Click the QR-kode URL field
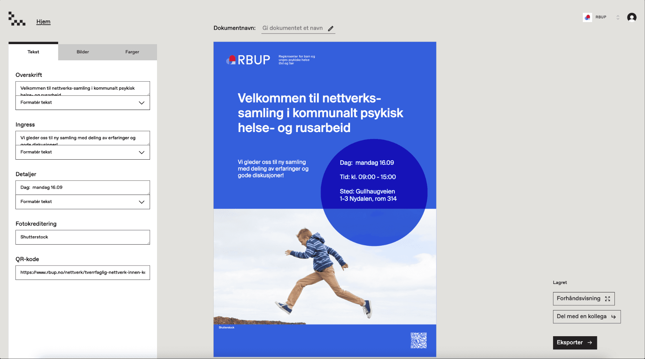 [83, 273]
